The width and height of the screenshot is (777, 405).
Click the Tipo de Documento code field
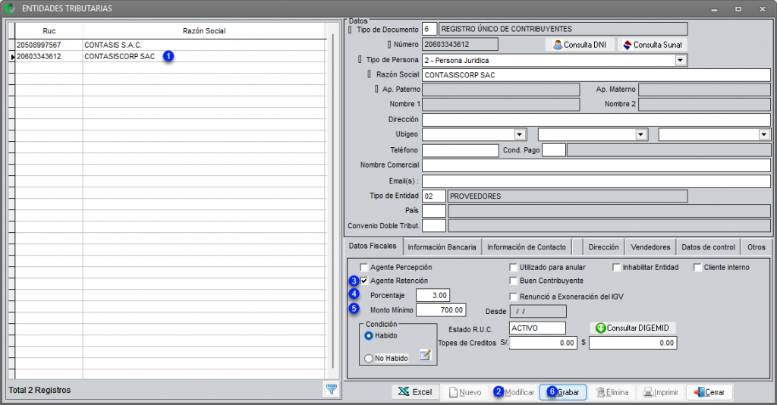coord(429,30)
